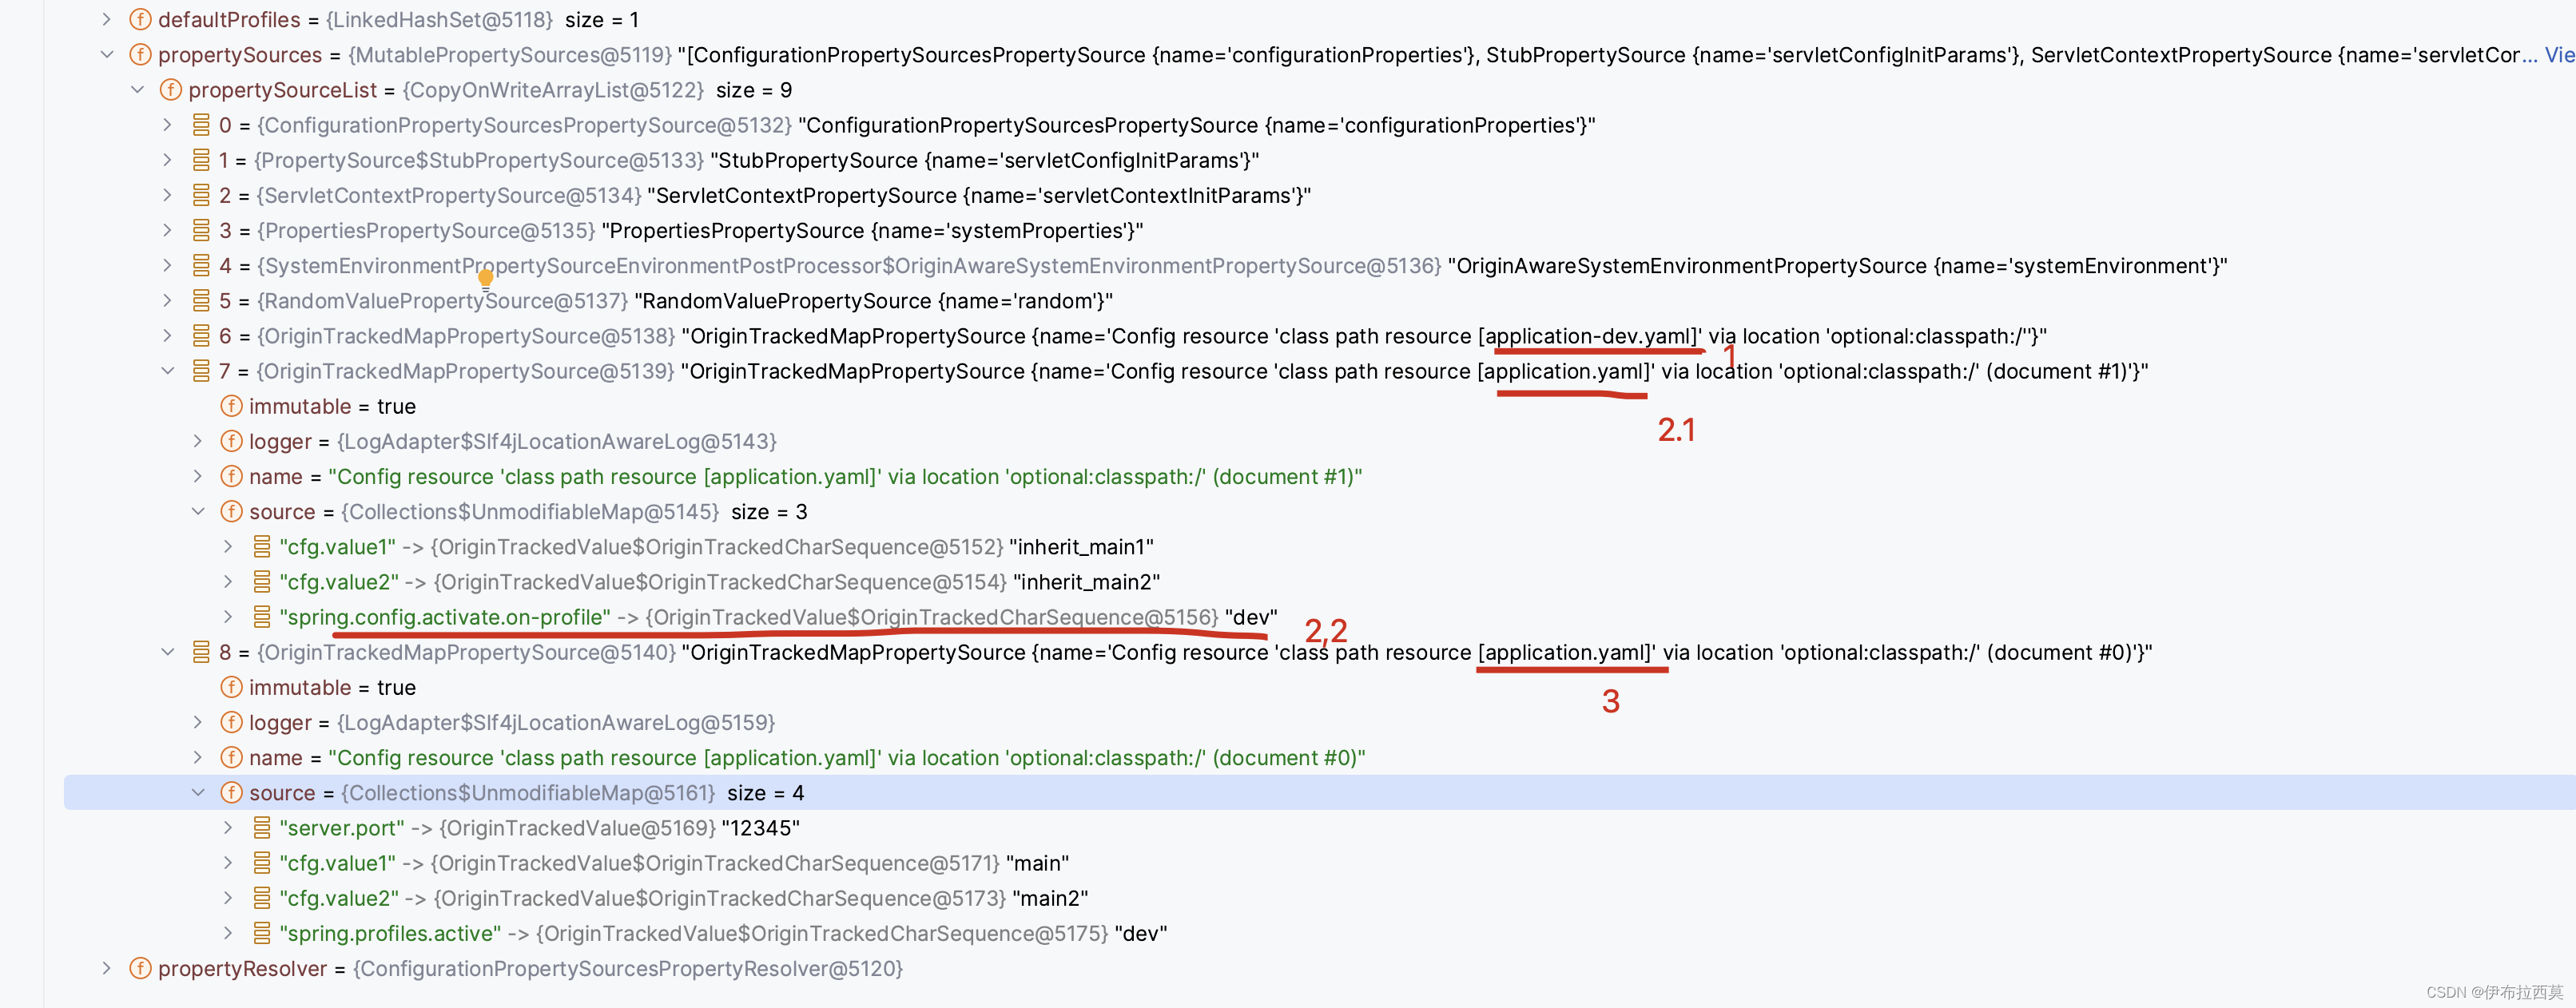Click the field icon of logger @5143
The height and width of the screenshot is (1008, 2576).
[x=231, y=441]
